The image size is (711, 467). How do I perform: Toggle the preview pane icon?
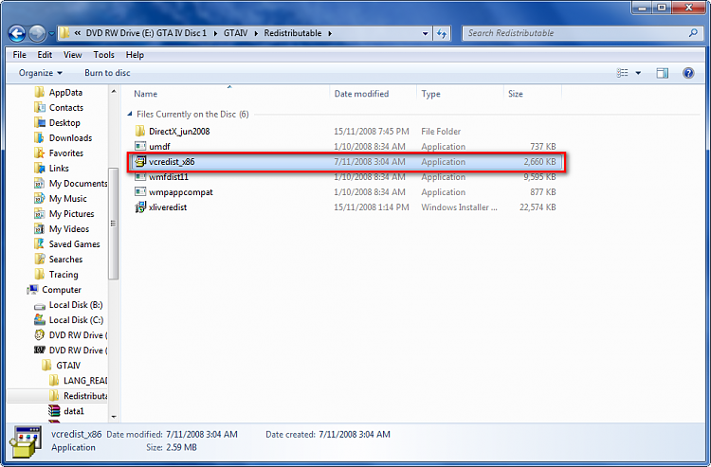click(x=662, y=73)
